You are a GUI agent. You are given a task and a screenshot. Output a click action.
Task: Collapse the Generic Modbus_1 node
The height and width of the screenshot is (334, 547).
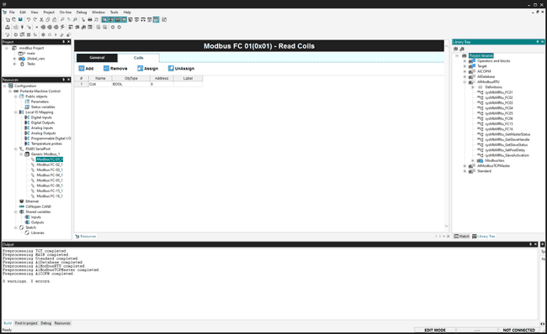[21, 154]
